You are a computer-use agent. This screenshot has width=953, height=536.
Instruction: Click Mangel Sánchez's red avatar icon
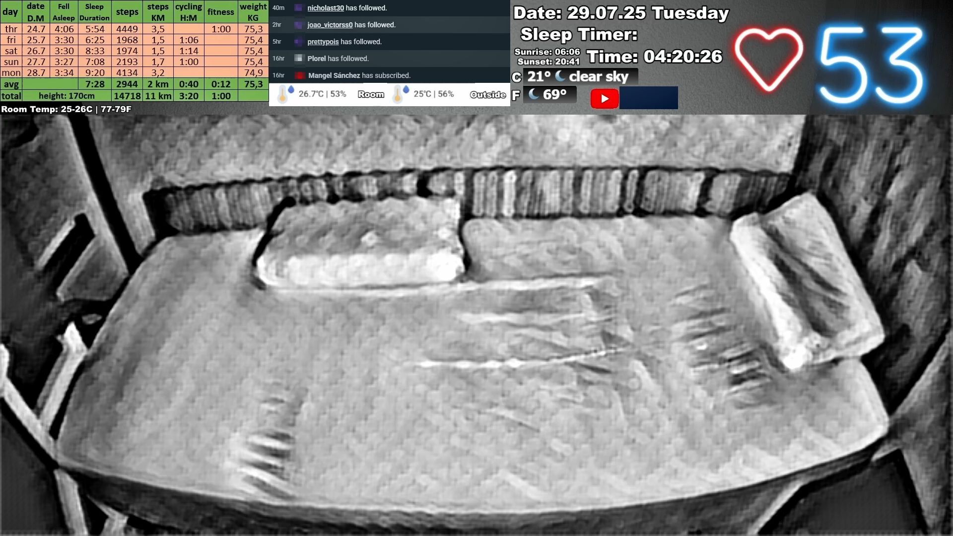click(299, 75)
